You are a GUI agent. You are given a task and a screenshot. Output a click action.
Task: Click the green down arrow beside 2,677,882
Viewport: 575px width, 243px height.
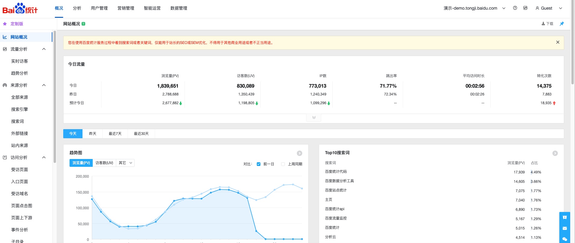coord(181,103)
